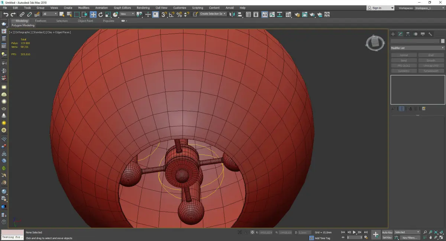
Task: Click the Select and Place tool
Action: tap(116, 14)
